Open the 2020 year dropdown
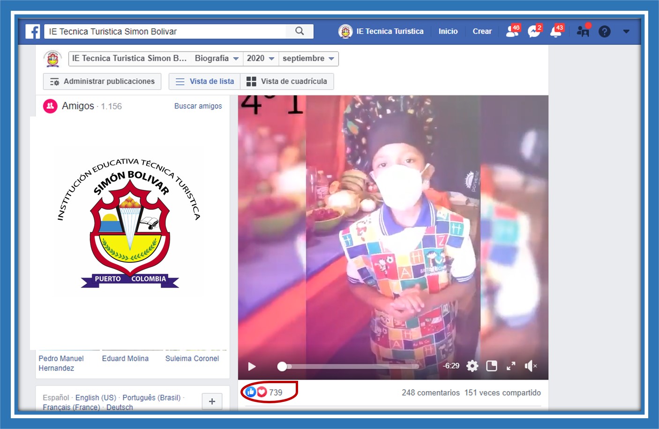 (260, 58)
